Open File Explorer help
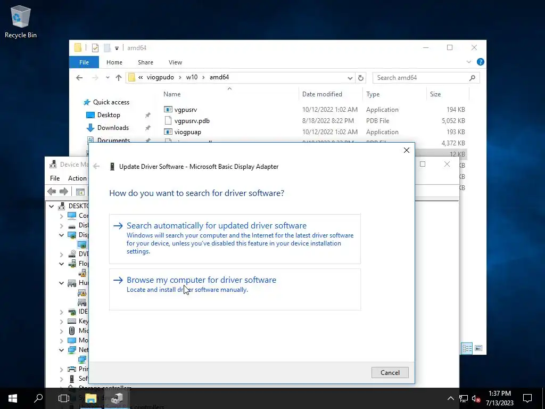Image resolution: width=545 pixels, height=409 pixels. coord(481,62)
